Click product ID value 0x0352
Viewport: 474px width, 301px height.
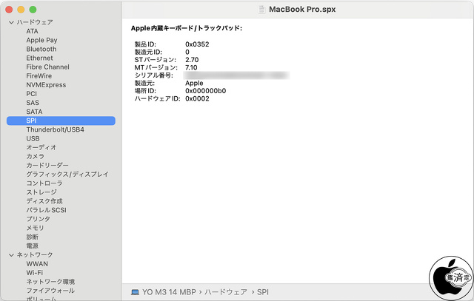[x=197, y=44]
